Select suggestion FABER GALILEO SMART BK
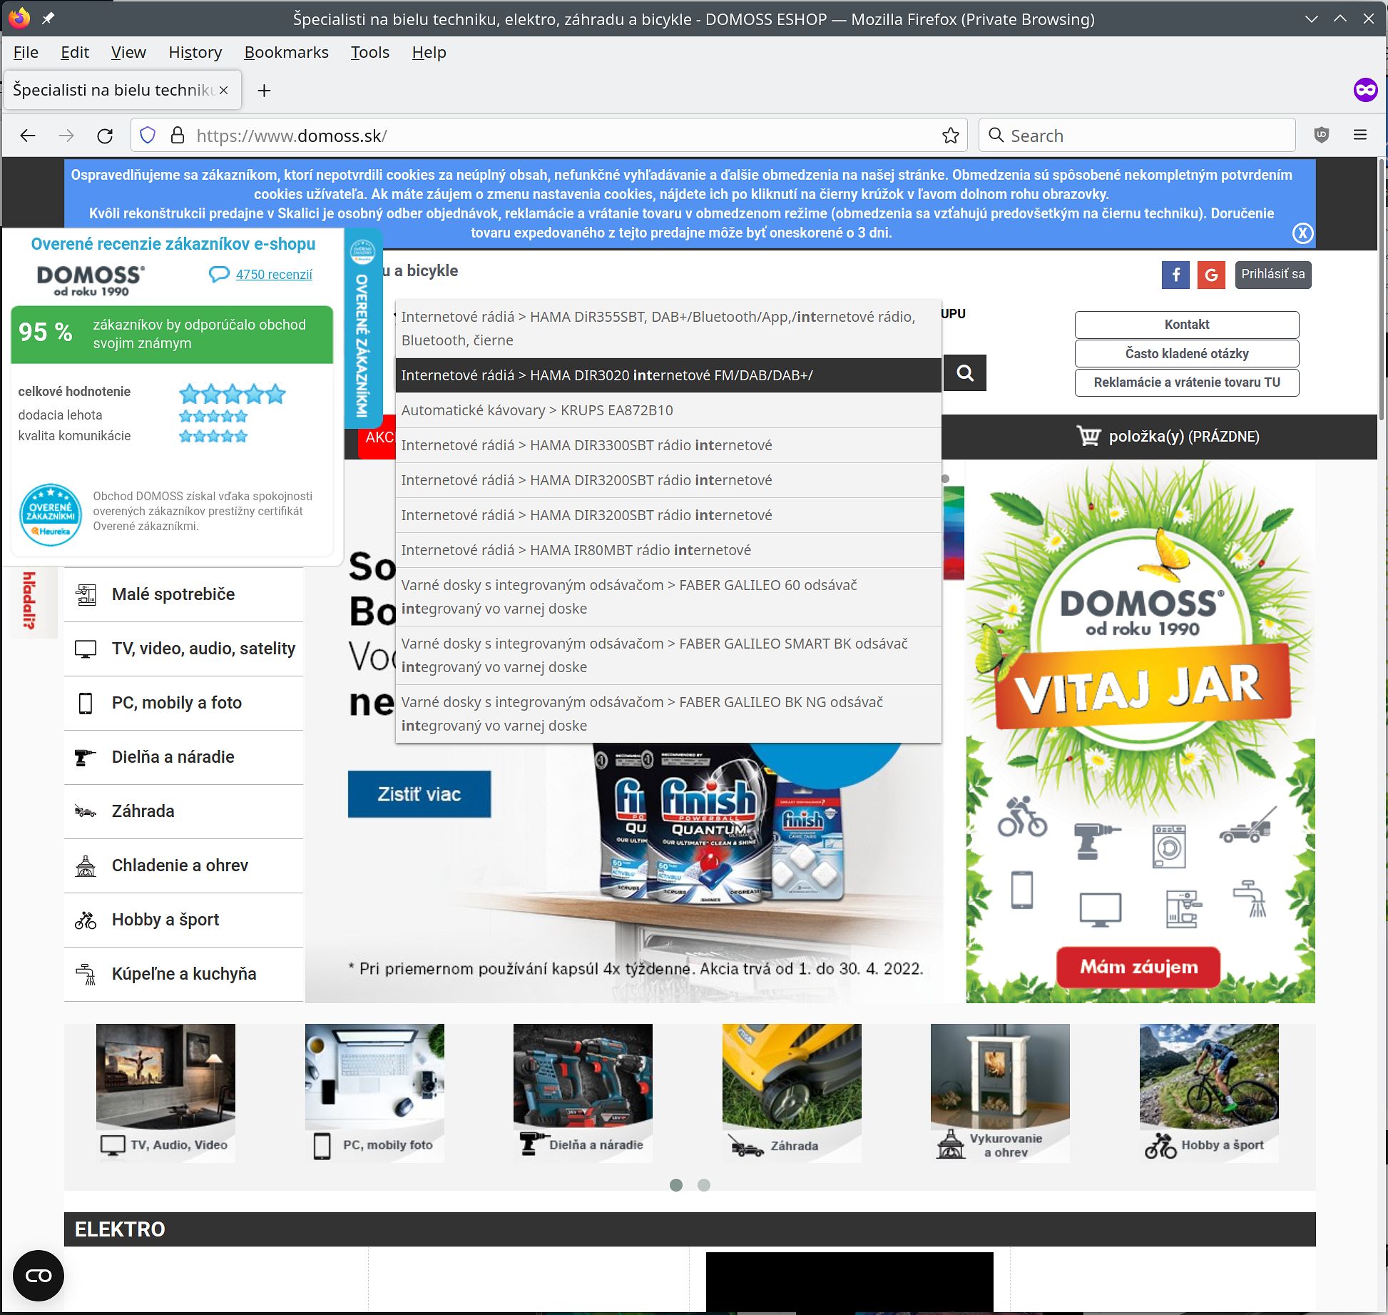Screen dimensions: 1388x1315 click(668, 655)
